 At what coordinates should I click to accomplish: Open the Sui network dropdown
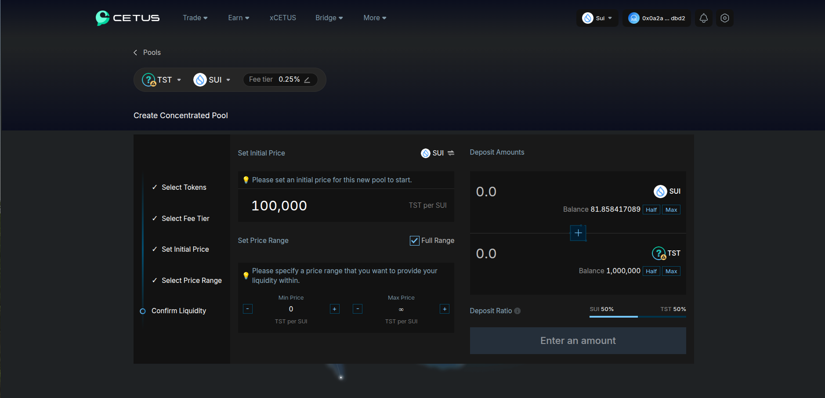coord(597,18)
